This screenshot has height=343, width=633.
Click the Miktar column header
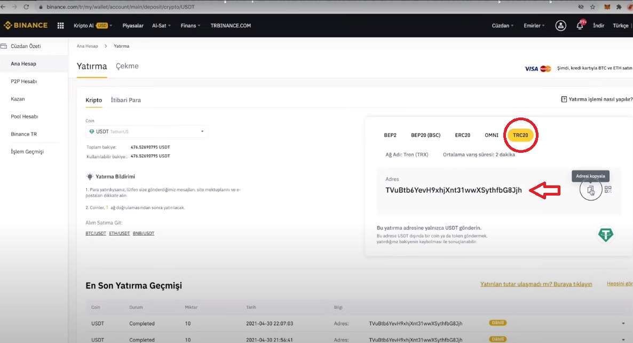click(192, 307)
